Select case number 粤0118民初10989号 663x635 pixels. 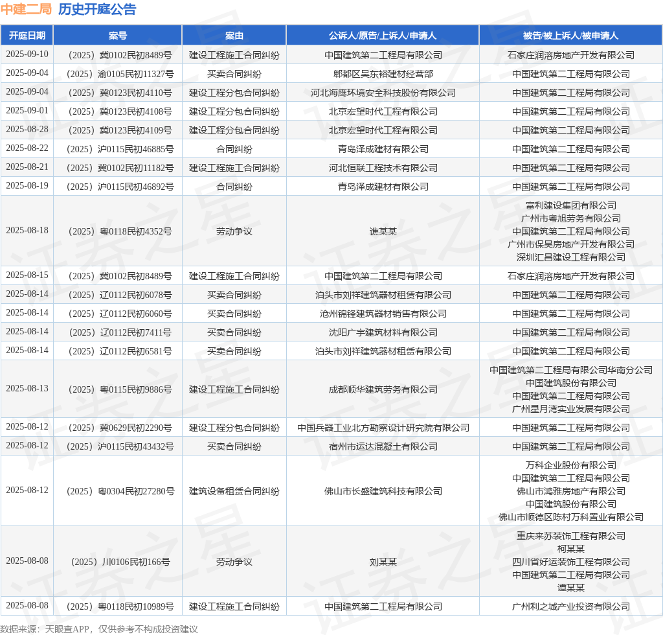point(120,606)
